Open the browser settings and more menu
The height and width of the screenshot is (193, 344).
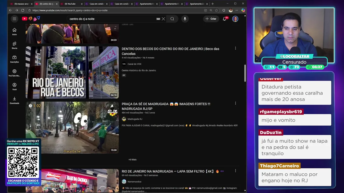pyautogui.click(x=237, y=10)
